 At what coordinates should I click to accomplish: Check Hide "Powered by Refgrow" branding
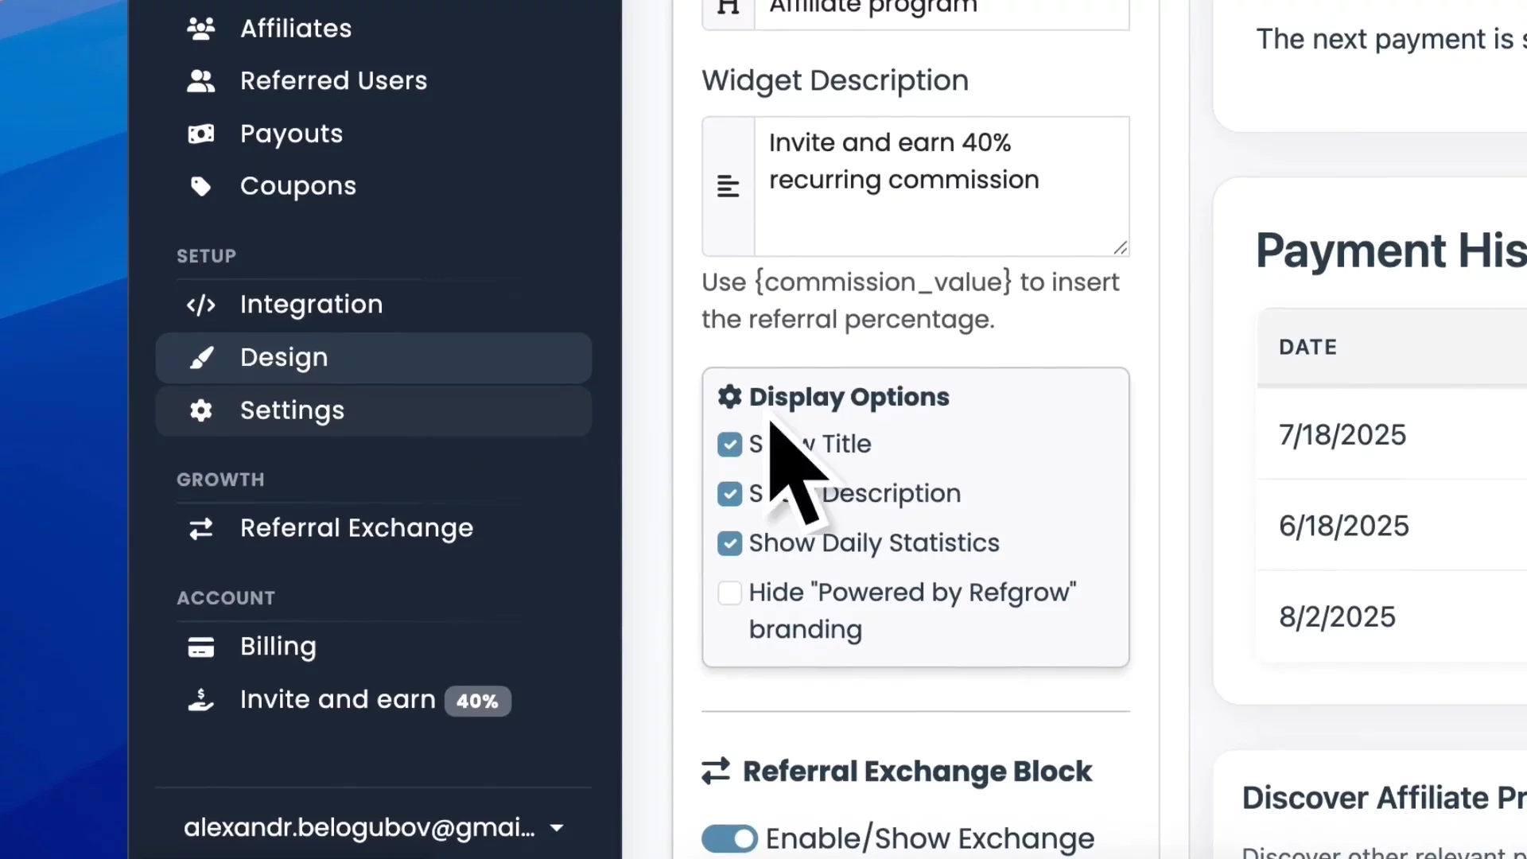[x=729, y=593]
